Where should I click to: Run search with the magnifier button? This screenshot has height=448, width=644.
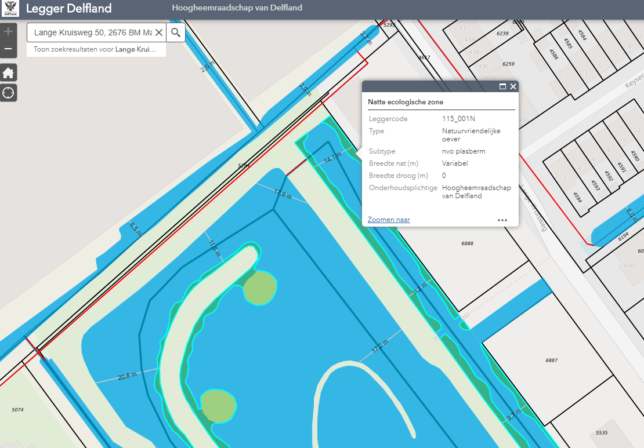pyautogui.click(x=176, y=32)
